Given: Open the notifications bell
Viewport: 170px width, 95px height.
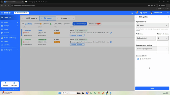Looking at the screenshot, I should pos(132,13).
